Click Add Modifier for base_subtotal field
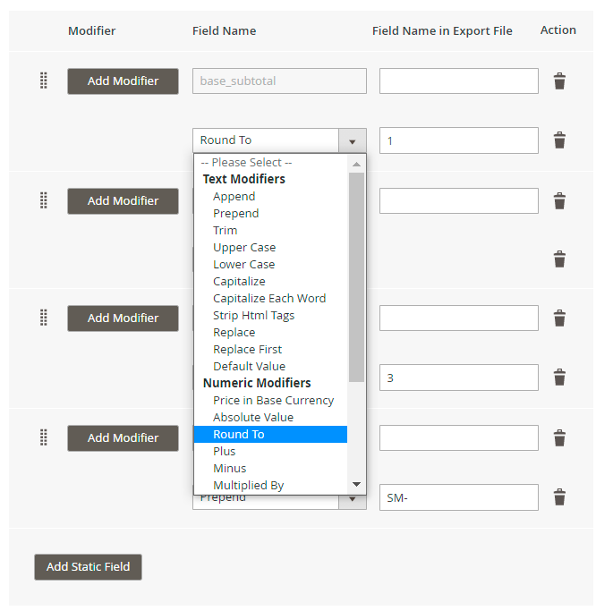 coord(123,81)
